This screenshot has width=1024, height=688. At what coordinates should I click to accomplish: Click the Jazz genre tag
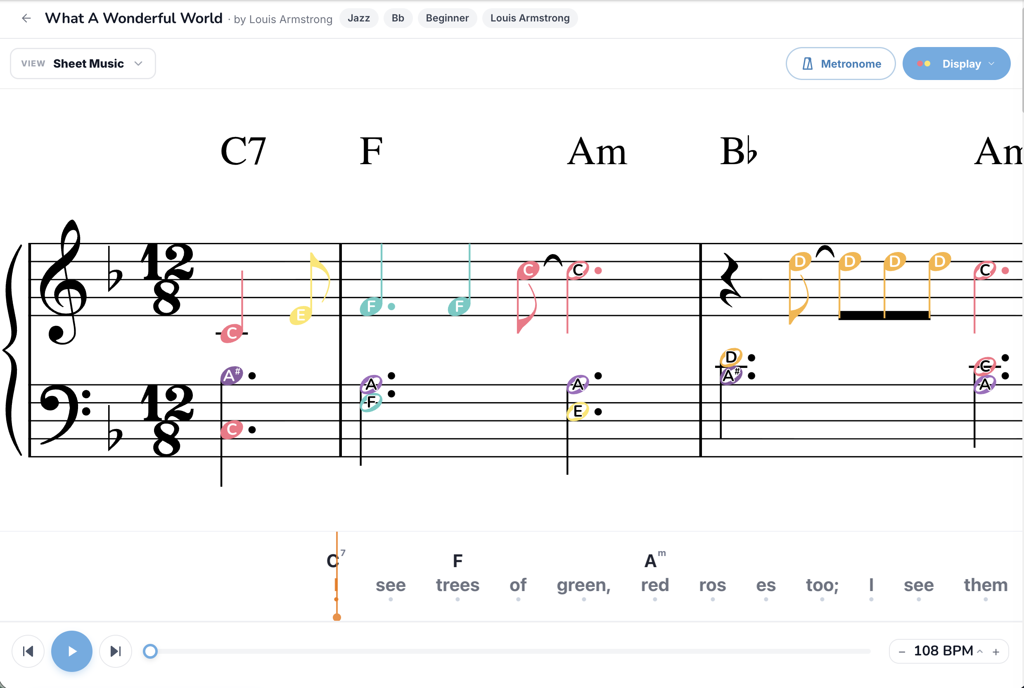(x=358, y=18)
